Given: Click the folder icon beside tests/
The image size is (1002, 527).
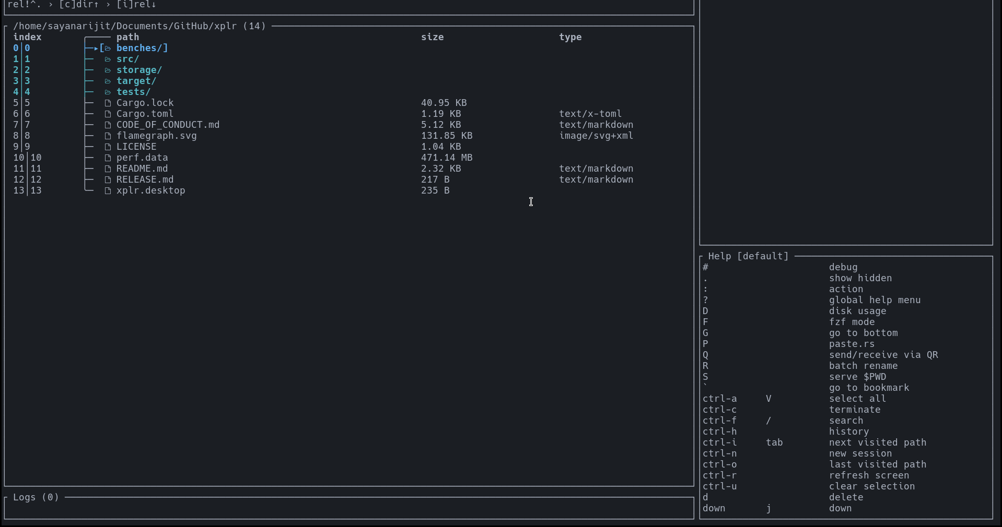Looking at the screenshot, I should click(108, 92).
